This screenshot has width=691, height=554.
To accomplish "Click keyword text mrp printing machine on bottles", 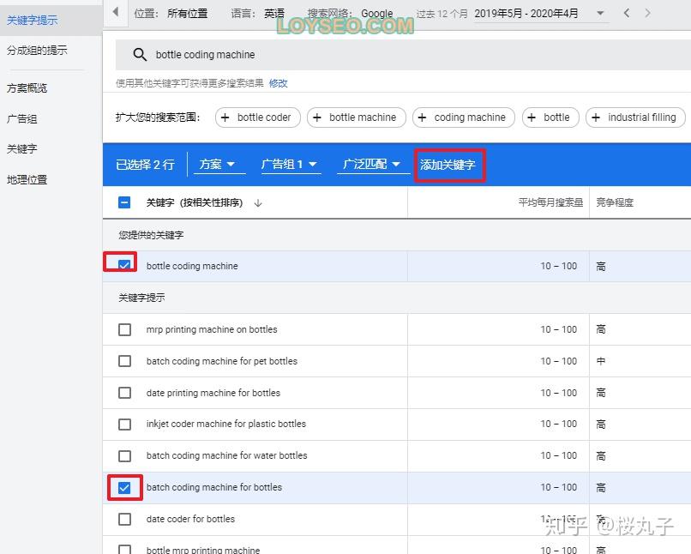I will coord(212,329).
